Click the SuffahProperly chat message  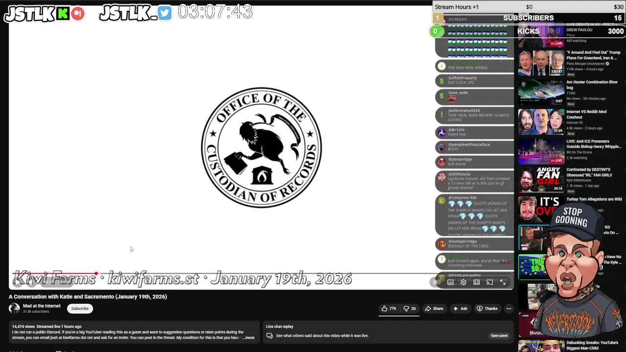point(474,80)
